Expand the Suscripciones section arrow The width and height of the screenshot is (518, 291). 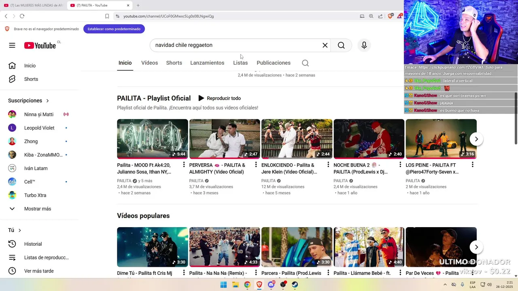pos(47,101)
